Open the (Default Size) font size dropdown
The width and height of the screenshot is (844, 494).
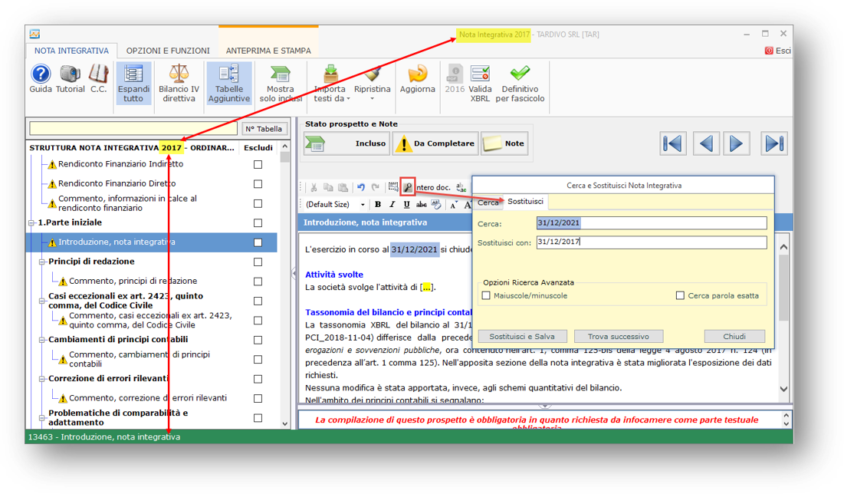[x=363, y=205]
